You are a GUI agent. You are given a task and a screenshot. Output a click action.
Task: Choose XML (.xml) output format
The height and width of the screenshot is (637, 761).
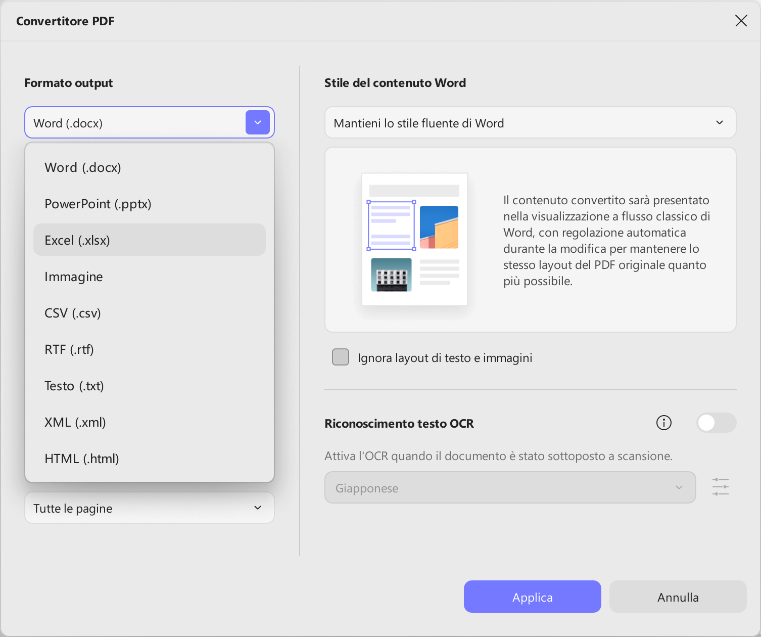150,422
